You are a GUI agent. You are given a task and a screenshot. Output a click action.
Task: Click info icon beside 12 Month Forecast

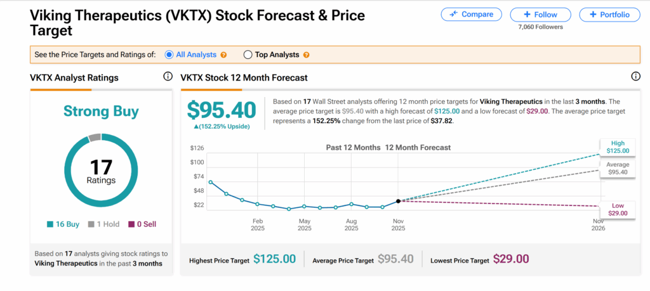click(635, 77)
